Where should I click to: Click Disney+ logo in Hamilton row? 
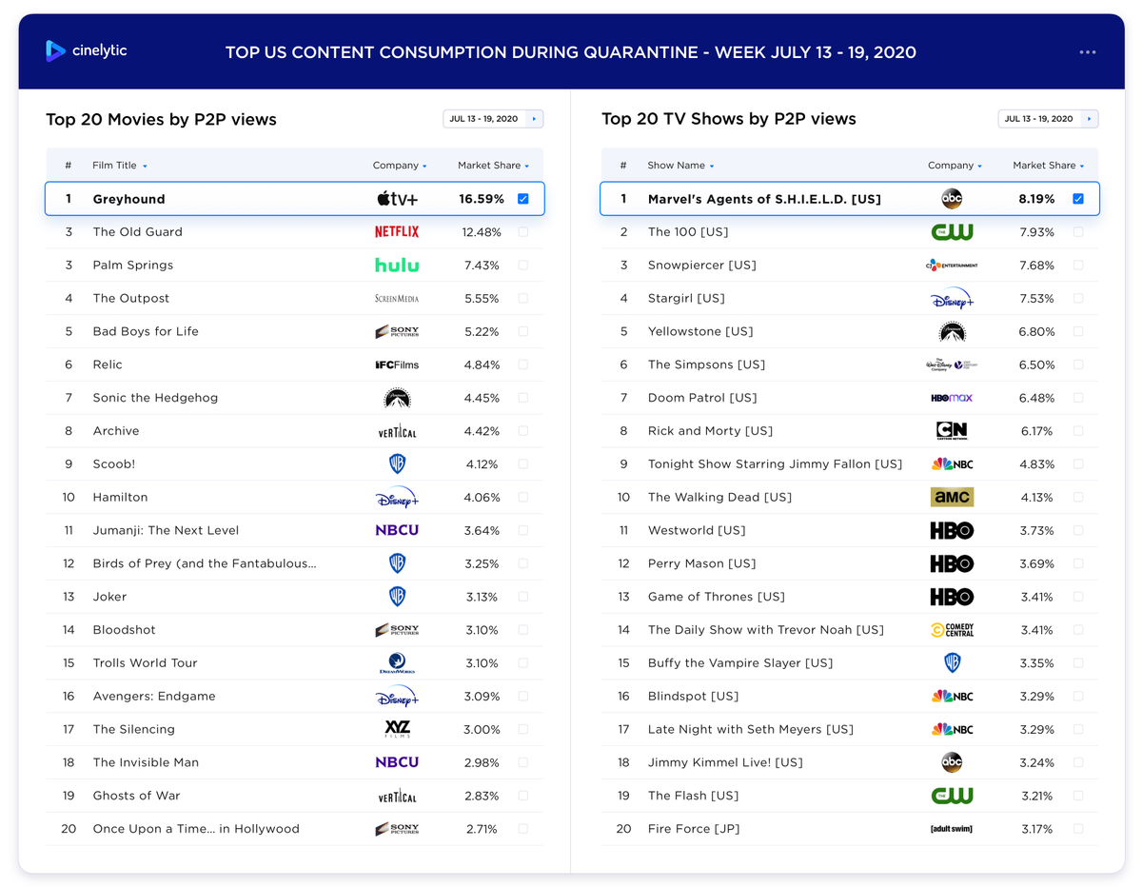point(397,497)
